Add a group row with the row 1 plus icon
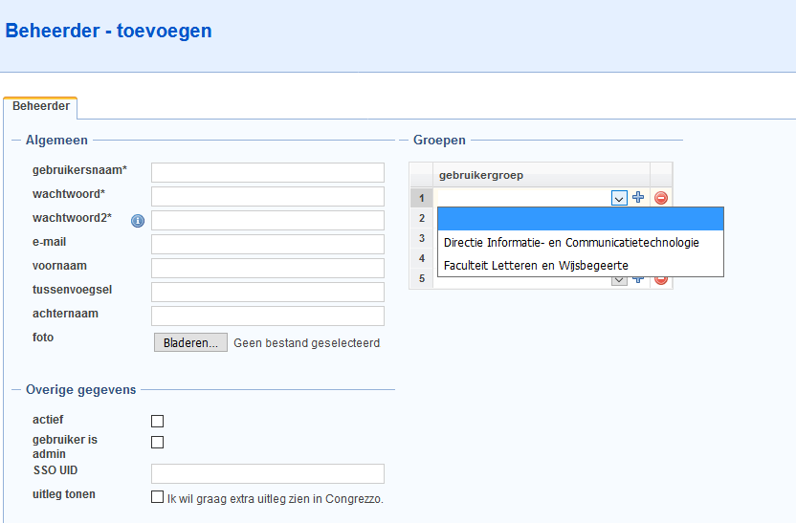 pyautogui.click(x=638, y=197)
